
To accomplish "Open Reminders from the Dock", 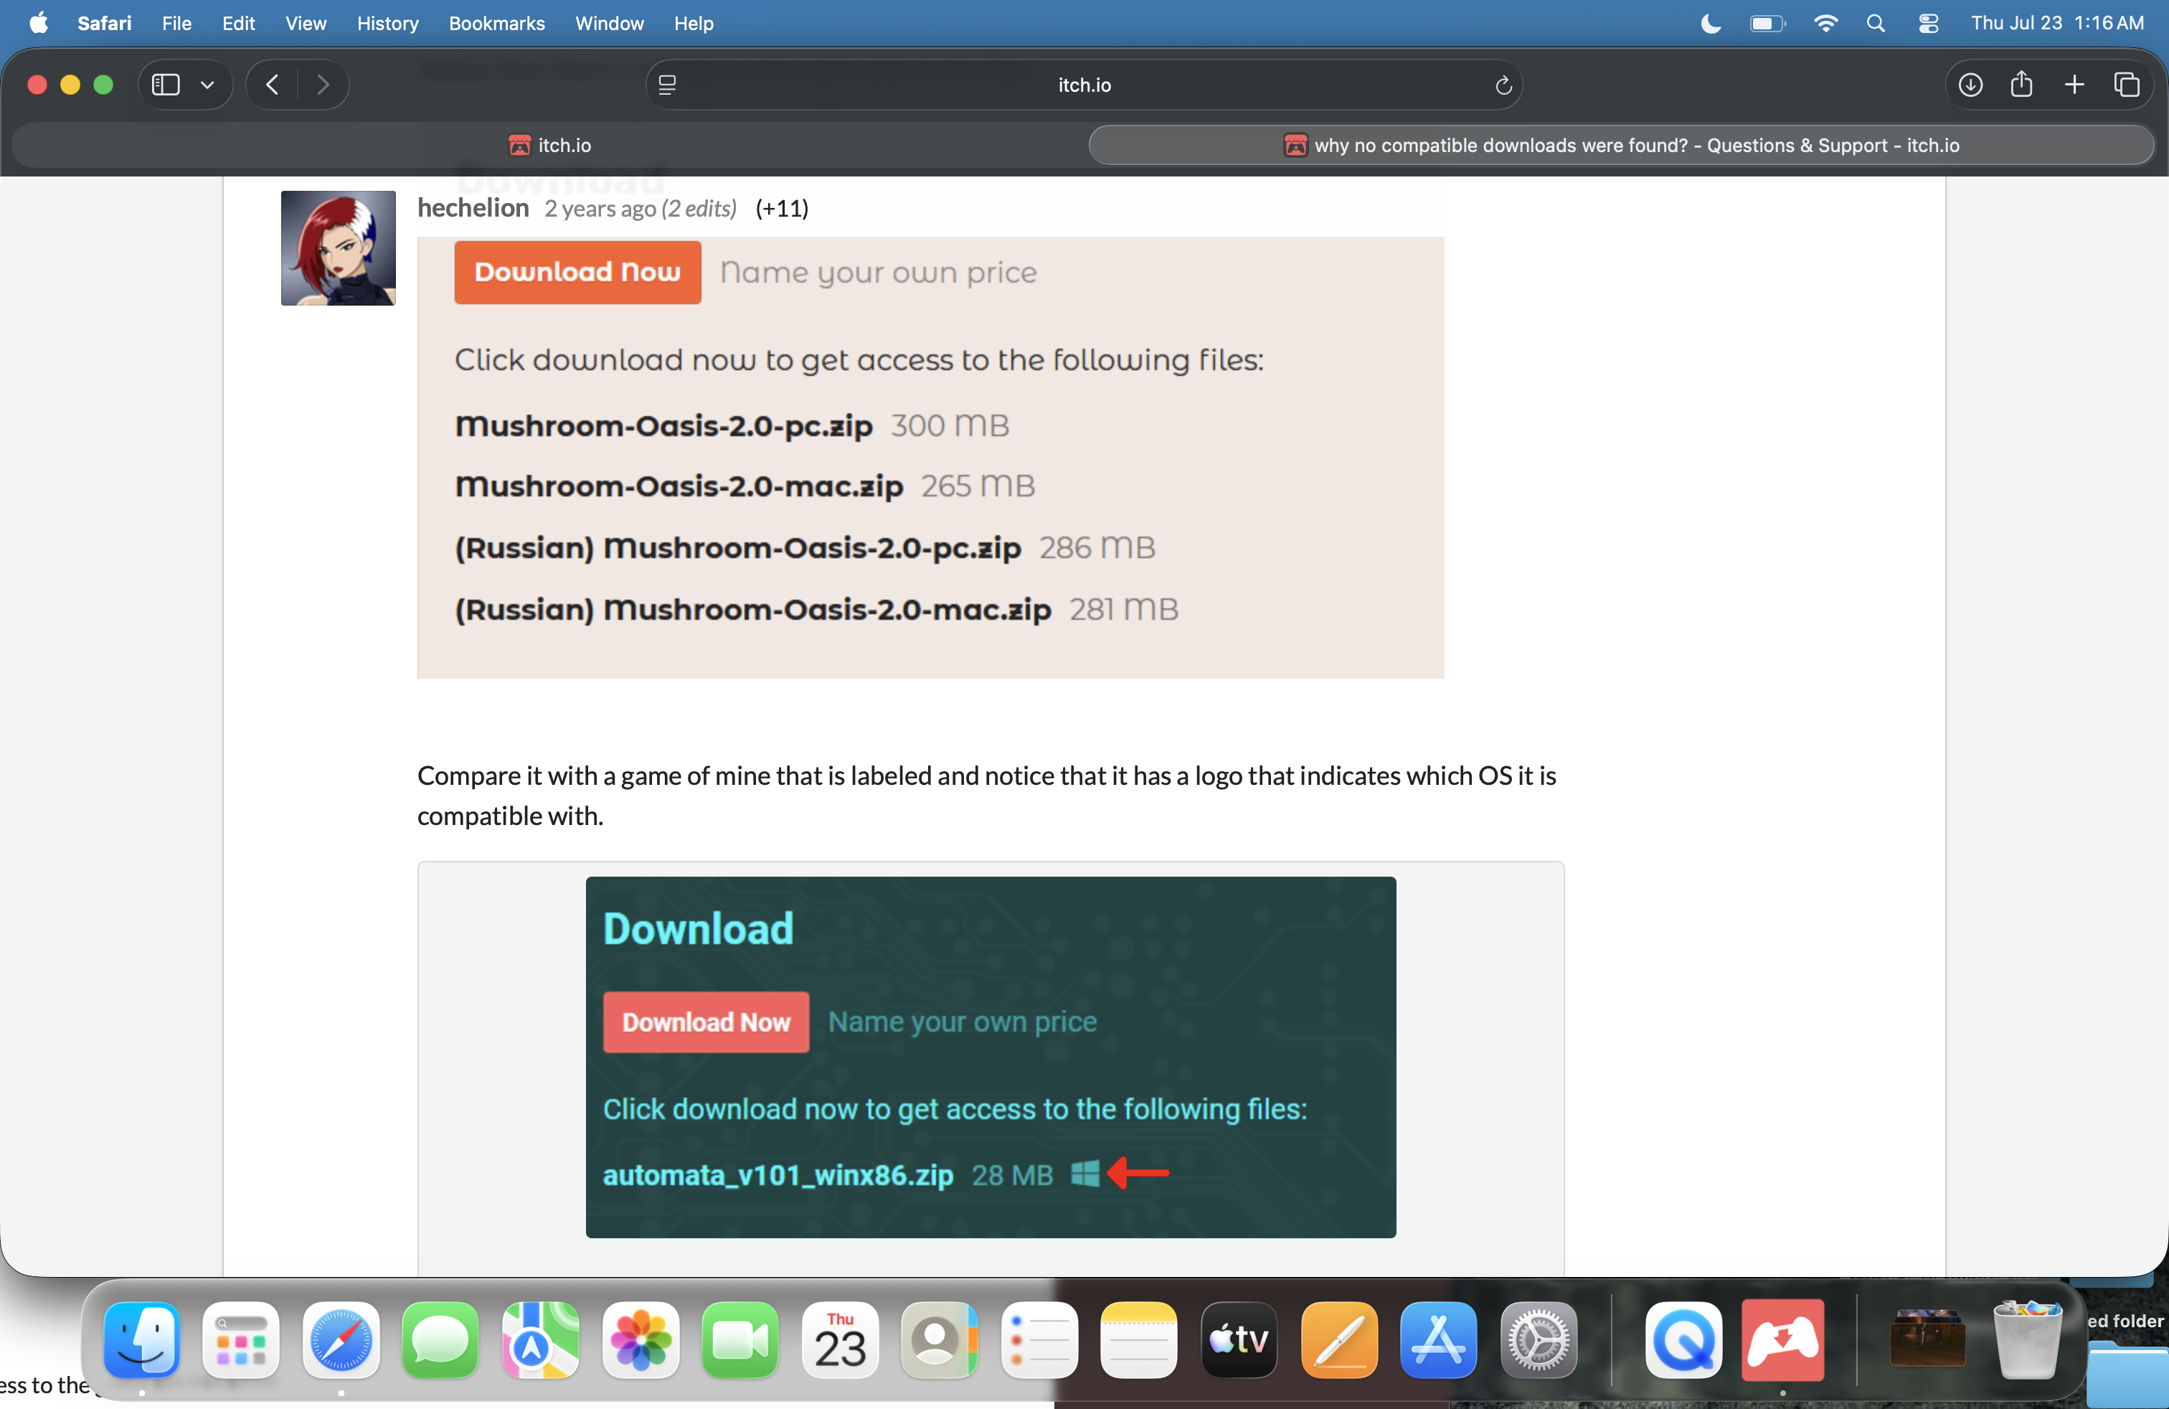I will (x=1039, y=1339).
